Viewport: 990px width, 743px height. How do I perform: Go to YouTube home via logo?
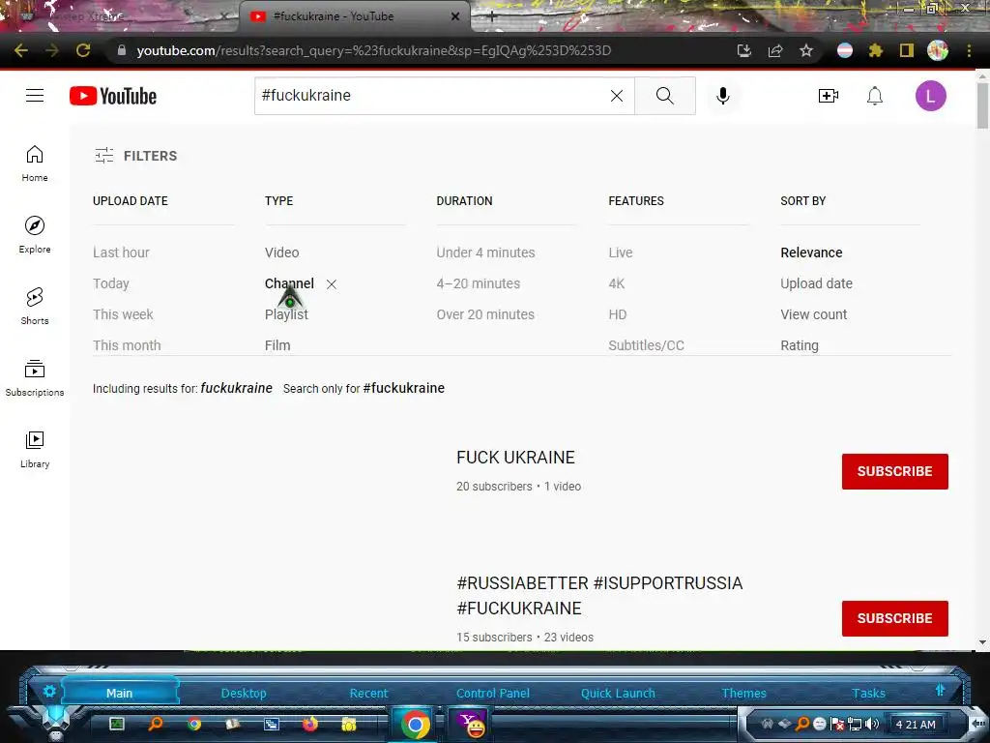pos(113,96)
